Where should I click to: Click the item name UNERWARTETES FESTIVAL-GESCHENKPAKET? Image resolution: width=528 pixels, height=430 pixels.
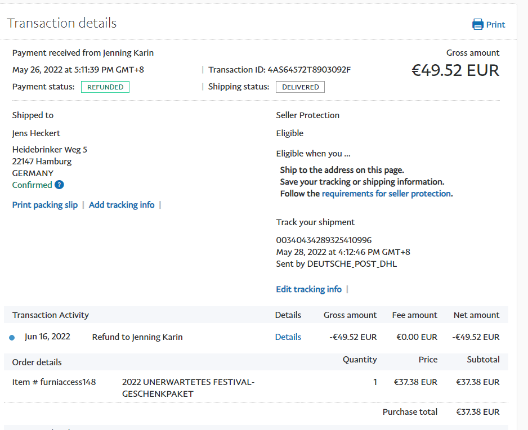click(x=188, y=388)
